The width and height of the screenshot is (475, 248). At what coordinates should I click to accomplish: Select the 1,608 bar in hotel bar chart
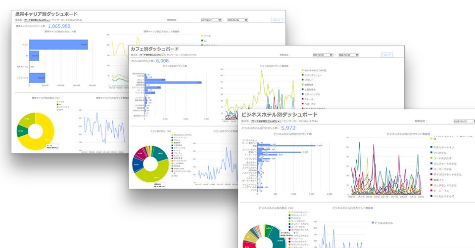(x=286, y=146)
